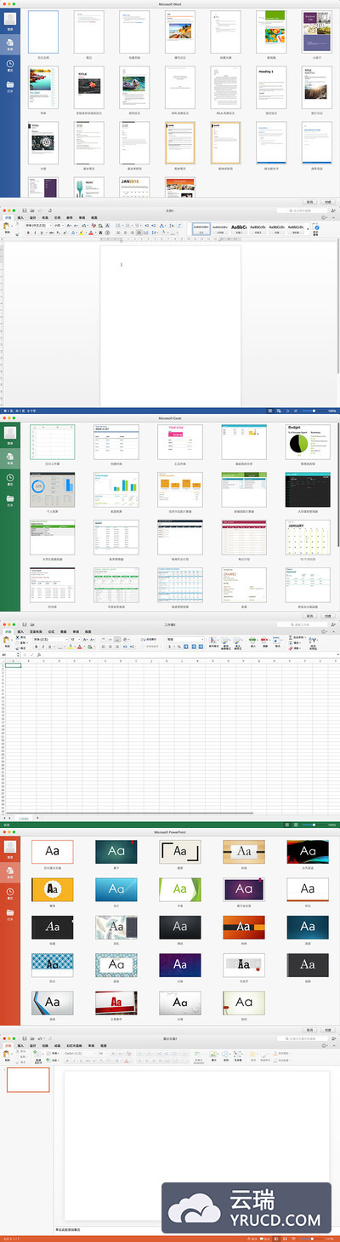The height and width of the screenshot is (1242, 340).
Task: Toggle Underline in the Excel ribbon
Action: 49,647
